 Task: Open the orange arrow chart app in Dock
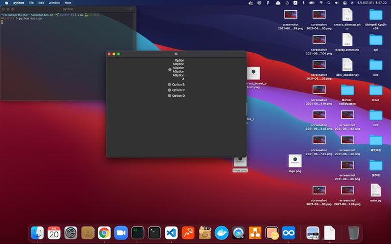(188, 233)
